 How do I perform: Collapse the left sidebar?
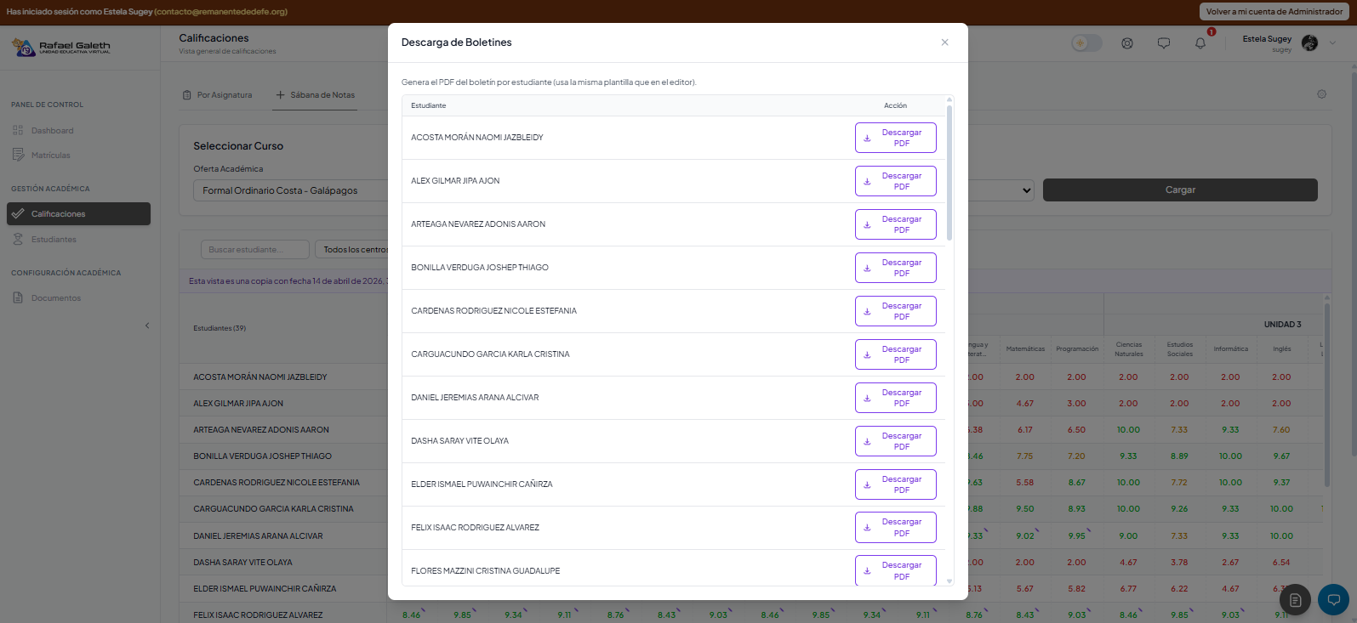click(147, 326)
